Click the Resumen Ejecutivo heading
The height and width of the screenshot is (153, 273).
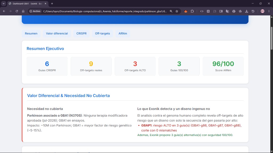coord(45,49)
